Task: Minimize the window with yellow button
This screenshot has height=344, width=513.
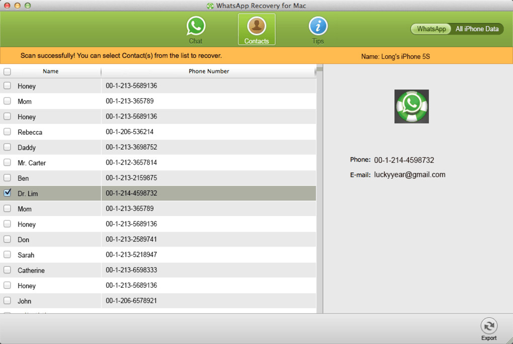Action: (17, 5)
